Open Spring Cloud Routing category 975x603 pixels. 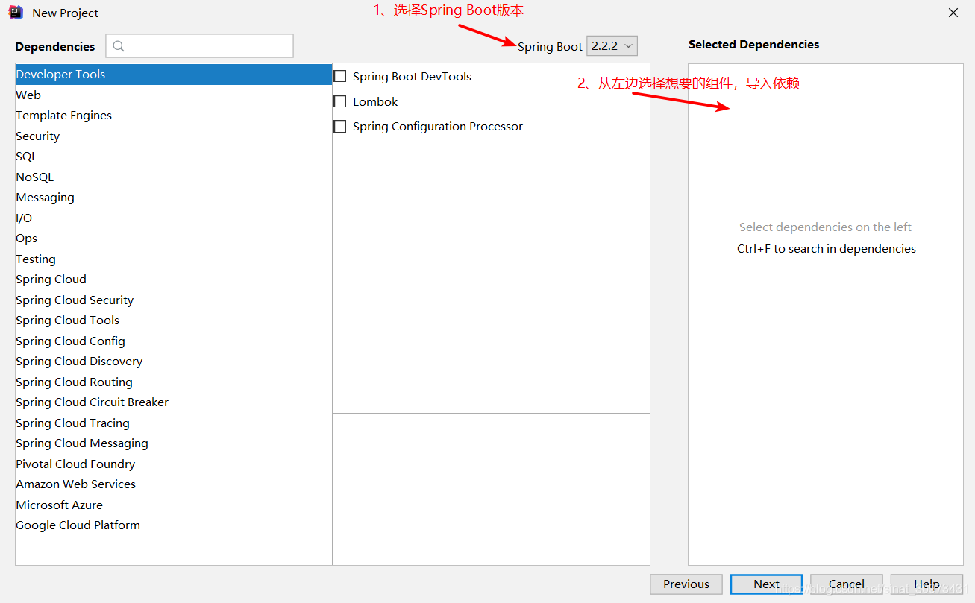click(174, 382)
